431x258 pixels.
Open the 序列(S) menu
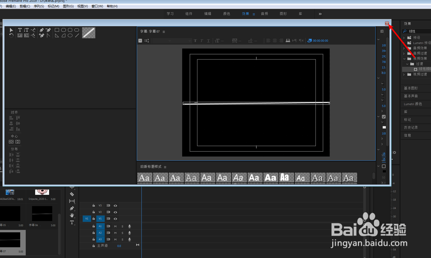(39, 6)
